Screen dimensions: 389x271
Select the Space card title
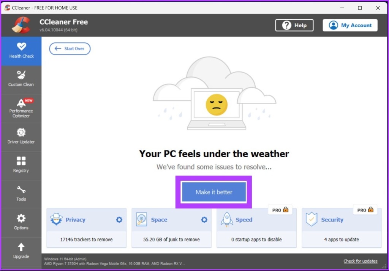point(159,220)
